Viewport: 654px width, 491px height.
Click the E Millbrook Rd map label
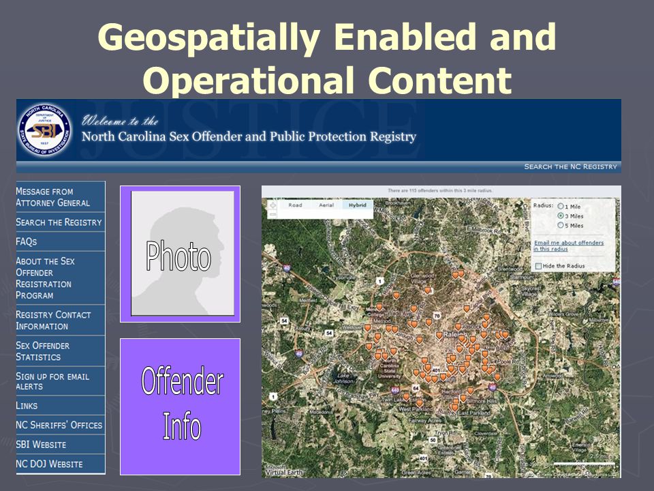484,229
